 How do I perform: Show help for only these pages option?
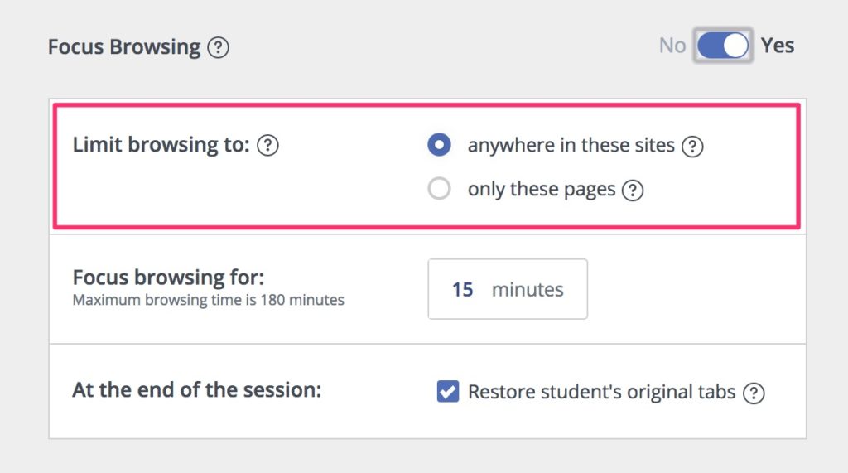tap(632, 191)
